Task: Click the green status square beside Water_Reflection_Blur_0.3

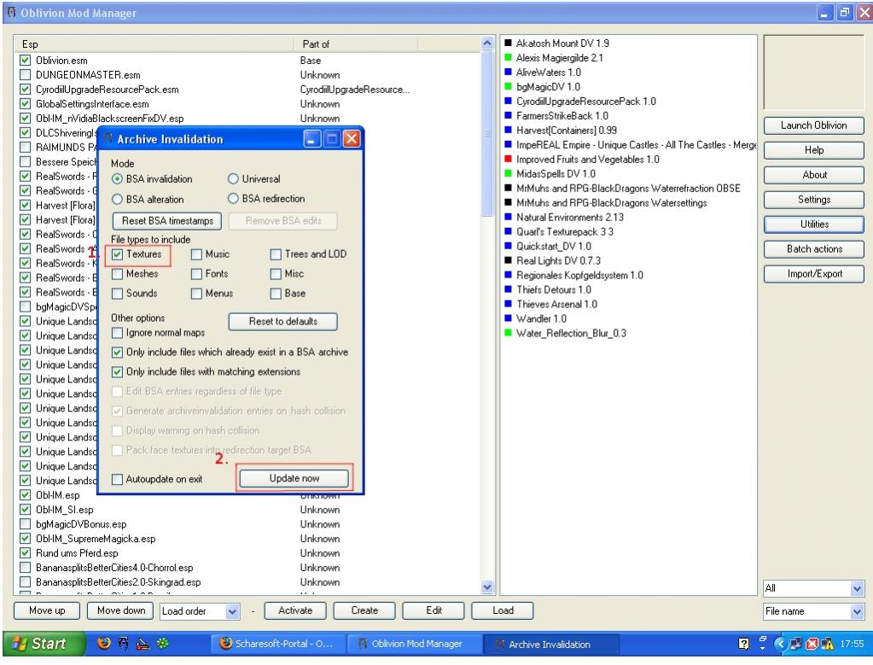Action: [507, 333]
